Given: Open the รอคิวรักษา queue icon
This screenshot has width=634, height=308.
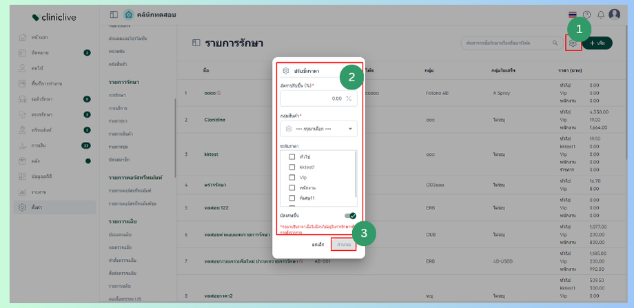Looking at the screenshot, I should coord(23,99).
